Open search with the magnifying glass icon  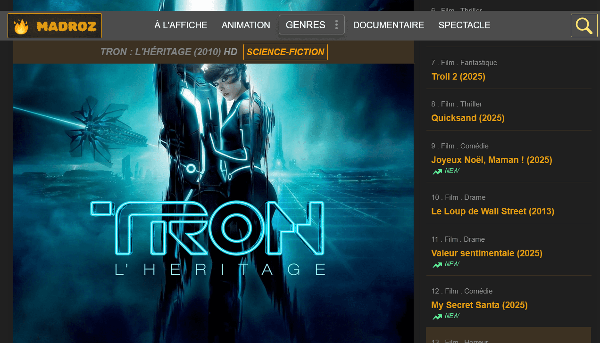pyautogui.click(x=584, y=25)
